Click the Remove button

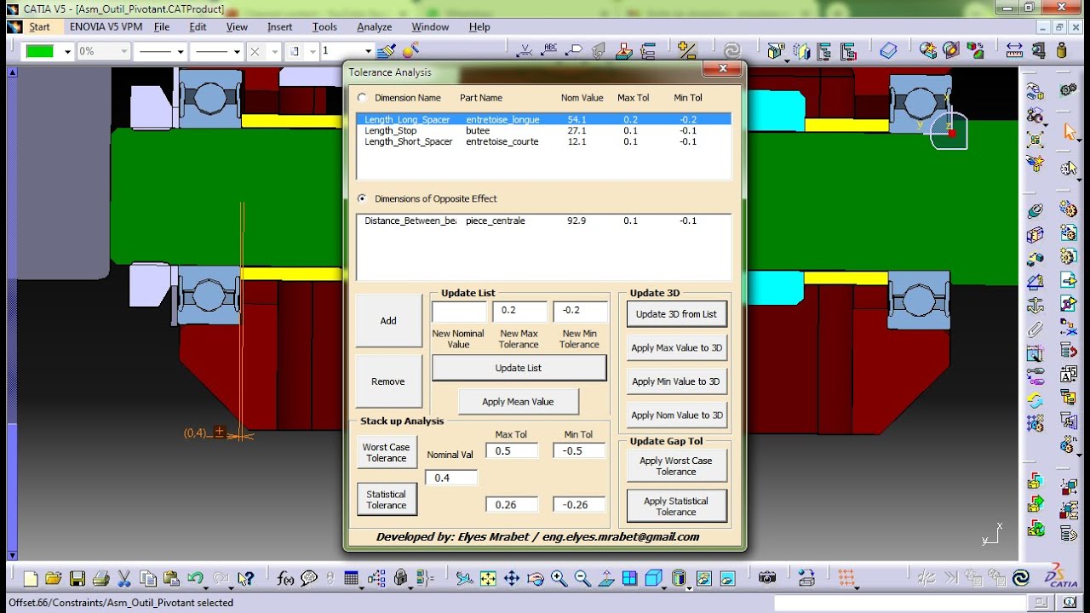click(x=388, y=381)
